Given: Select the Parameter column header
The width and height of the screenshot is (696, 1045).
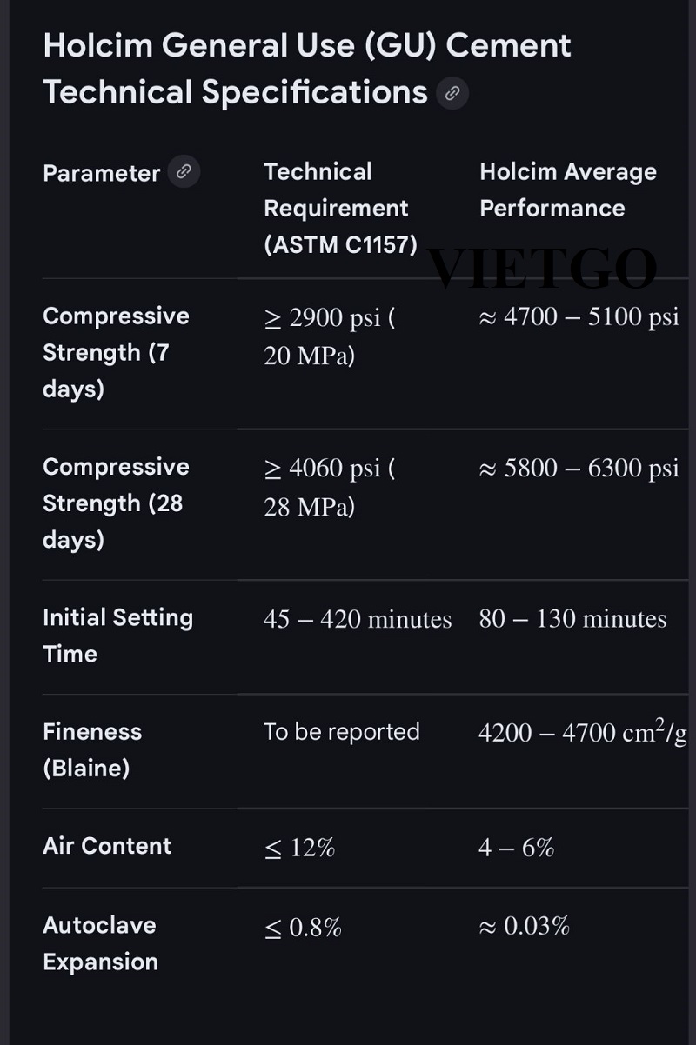Looking at the screenshot, I should (101, 173).
